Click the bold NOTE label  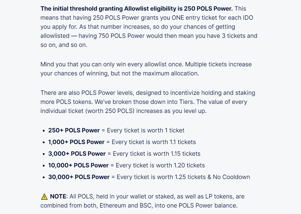click(x=58, y=197)
